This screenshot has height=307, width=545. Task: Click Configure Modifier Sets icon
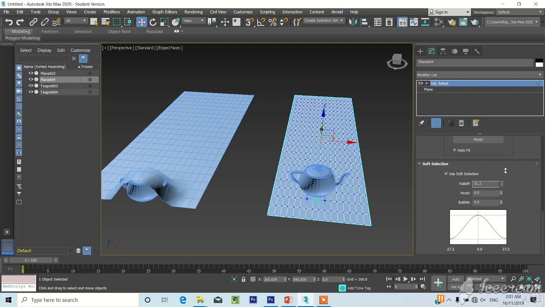pyautogui.click(x=476, y=123)
